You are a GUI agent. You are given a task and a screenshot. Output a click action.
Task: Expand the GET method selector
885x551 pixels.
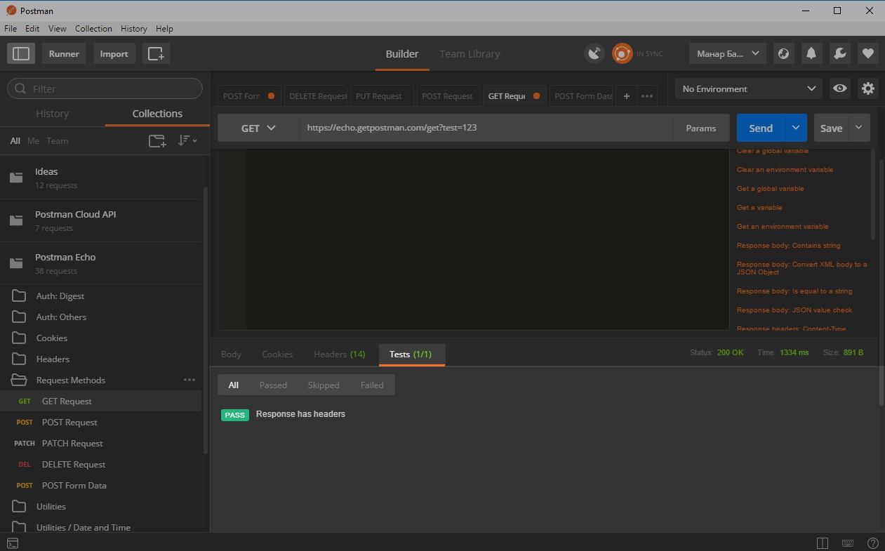255,128
